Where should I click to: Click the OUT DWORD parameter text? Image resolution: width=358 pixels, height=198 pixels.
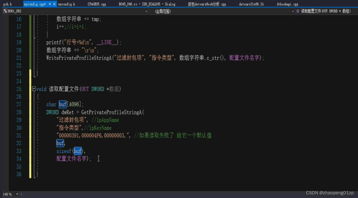pyautogui.click(x=93, y=89)
